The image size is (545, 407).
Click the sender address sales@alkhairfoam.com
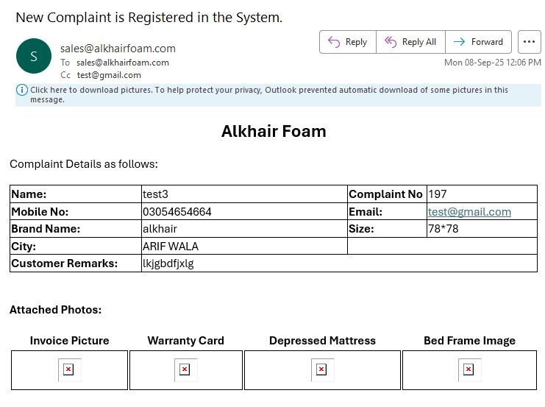(x=118, y=49)
